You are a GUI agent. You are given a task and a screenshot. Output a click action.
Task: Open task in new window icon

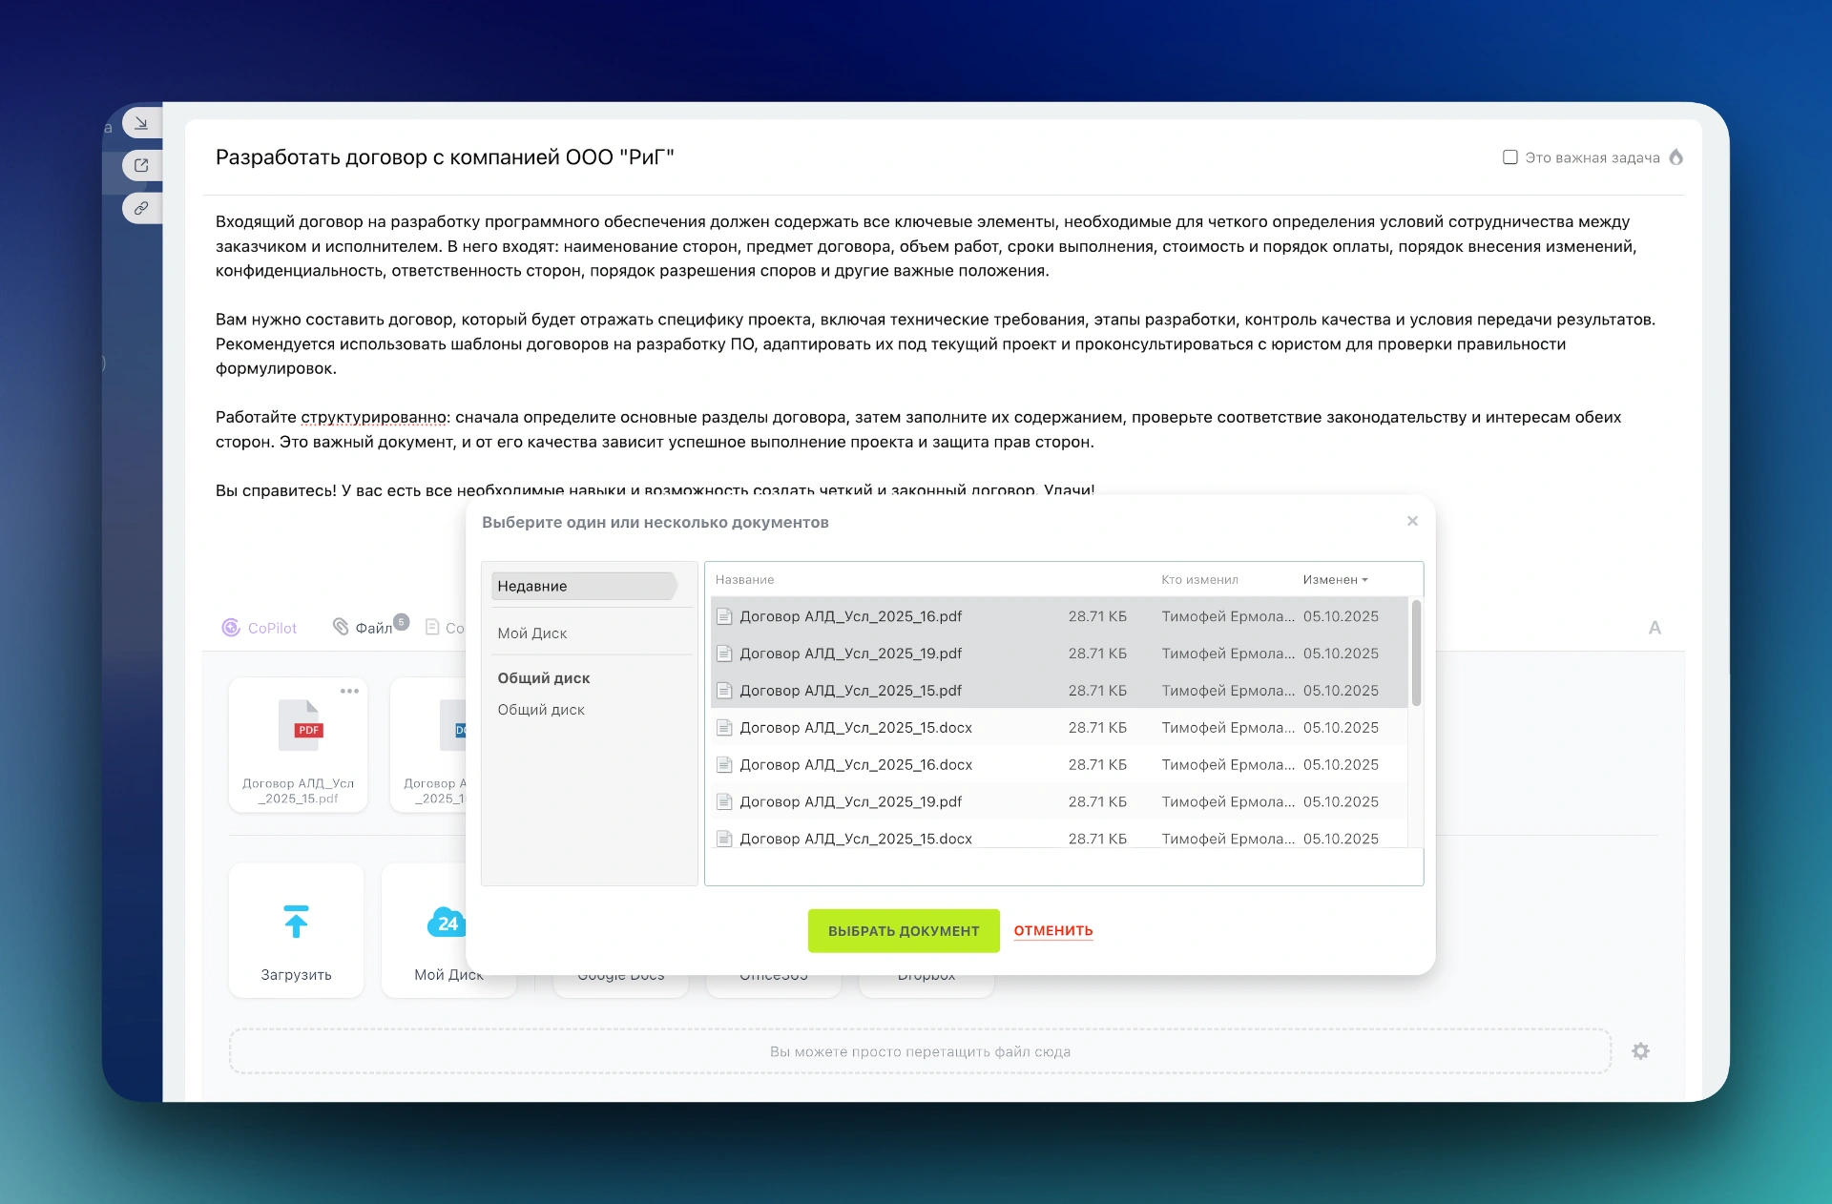pos(141,165)
